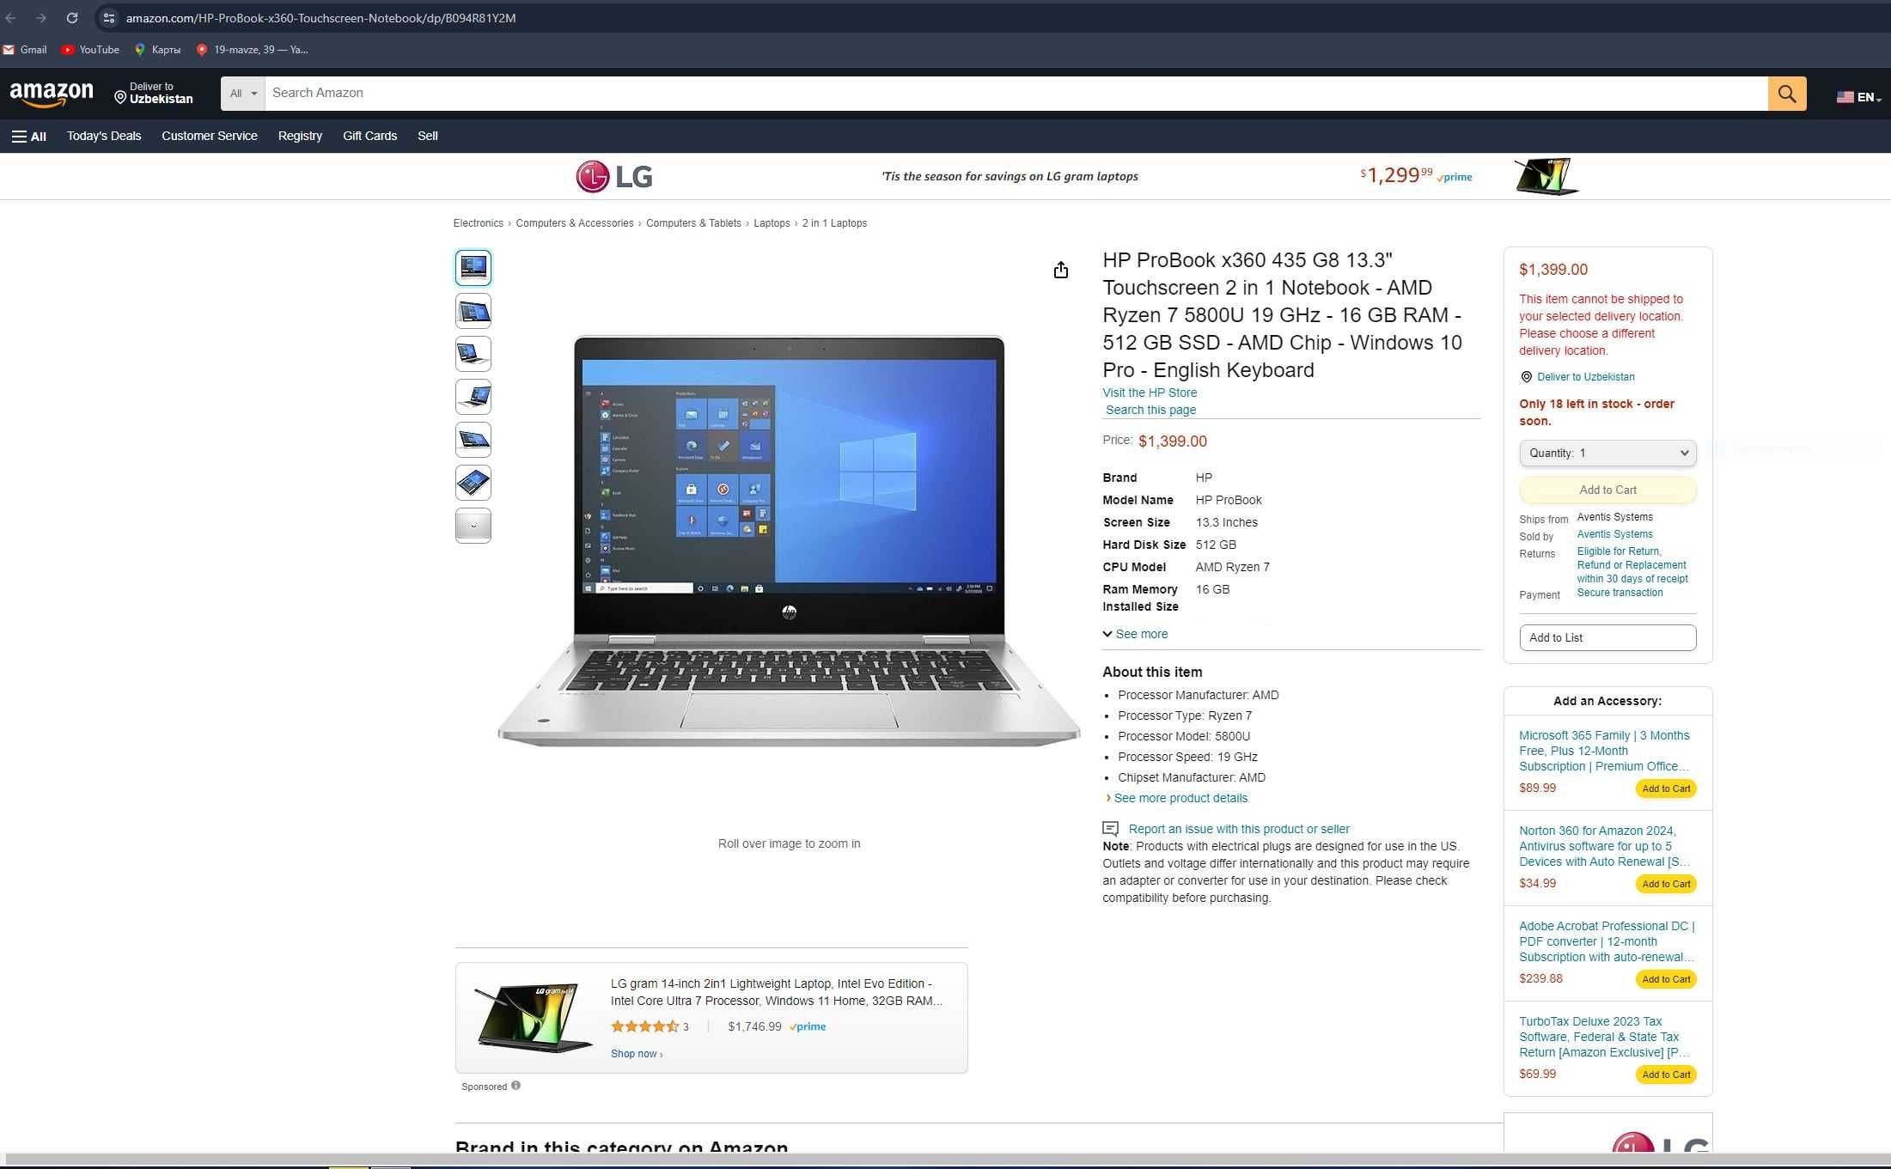The height and width of the screenshot is (1169, 1891).
Task: Open the Карты bookmark
Action: pos(157,50)
